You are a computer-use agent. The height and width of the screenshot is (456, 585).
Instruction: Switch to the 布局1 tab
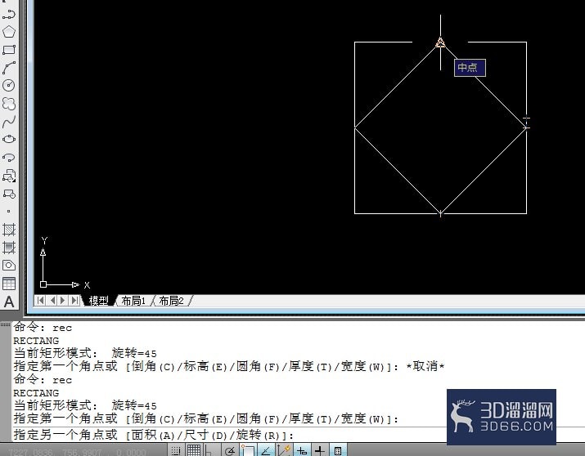133,301
